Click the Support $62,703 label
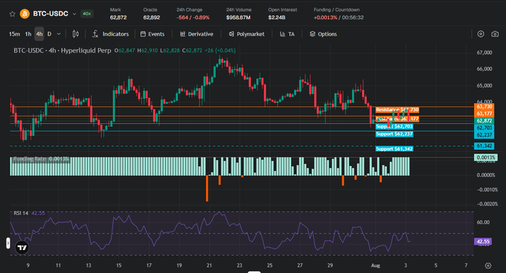 [x=394, y=126]
